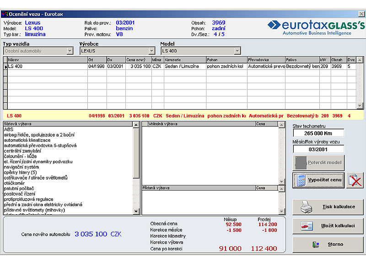Select 'navigační systém' list item
This screenshot has height=265, width=366.
click(22, 167)
